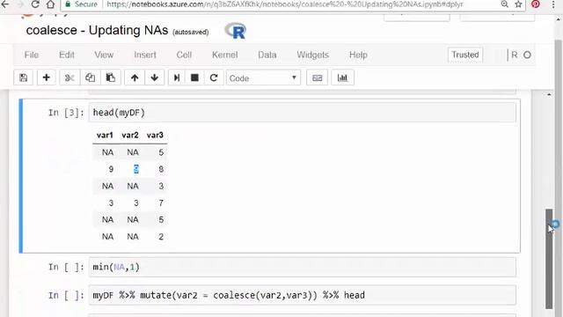
Task: Save the notebook with the floppy disk icon
Action: coord(24,77)
